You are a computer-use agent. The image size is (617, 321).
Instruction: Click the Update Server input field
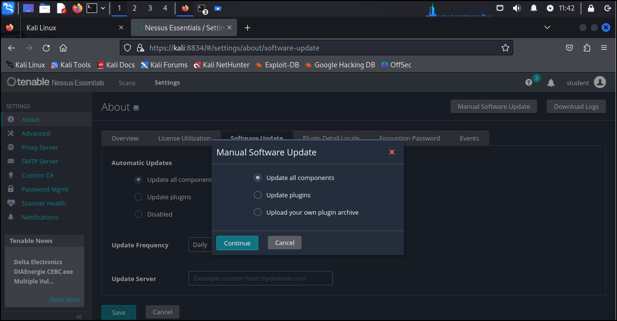(261, 278)
